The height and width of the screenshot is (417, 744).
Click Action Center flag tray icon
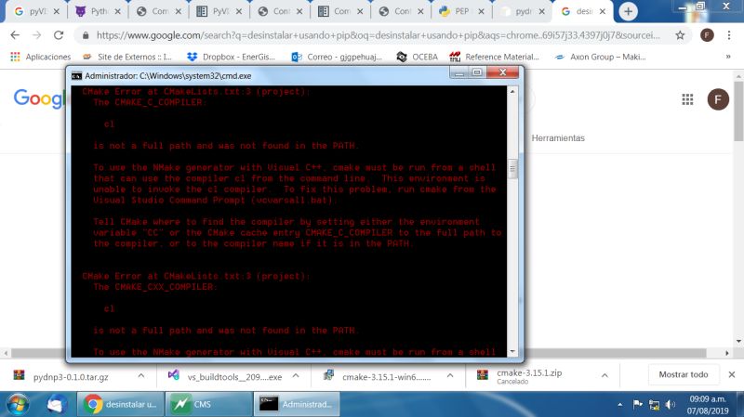click(637, 404)
